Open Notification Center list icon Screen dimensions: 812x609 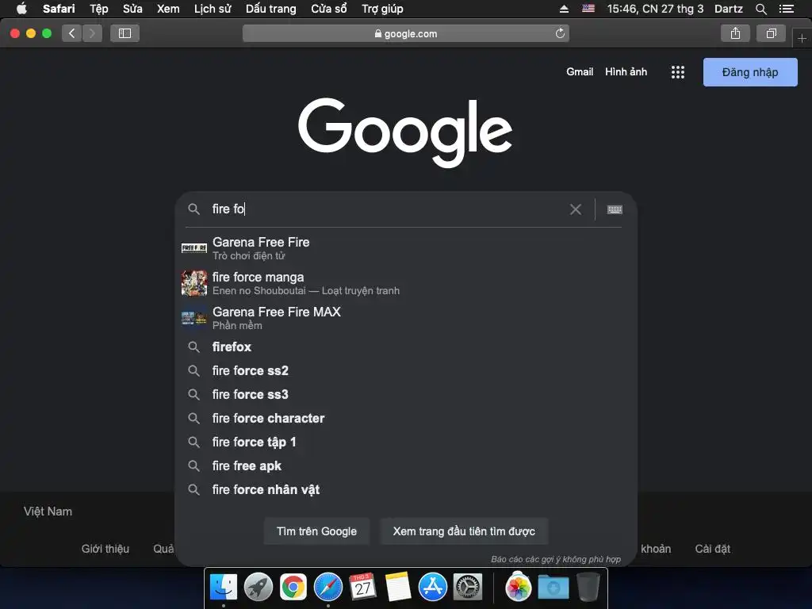(x=787, y=9)
